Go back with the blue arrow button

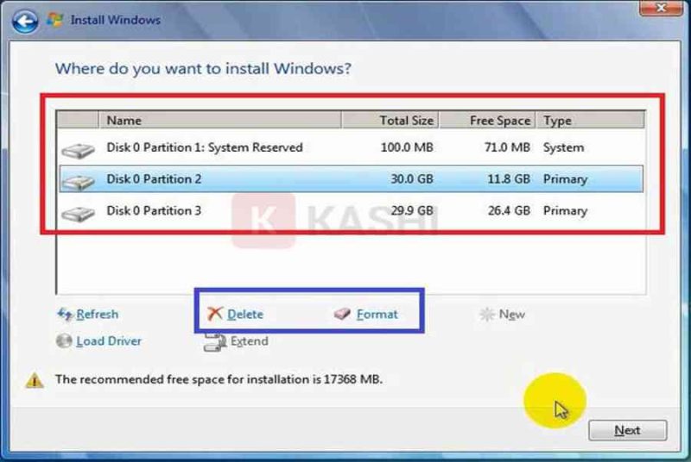tap(25, 21)
